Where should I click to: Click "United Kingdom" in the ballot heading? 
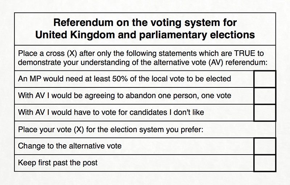tap(67, 35)
